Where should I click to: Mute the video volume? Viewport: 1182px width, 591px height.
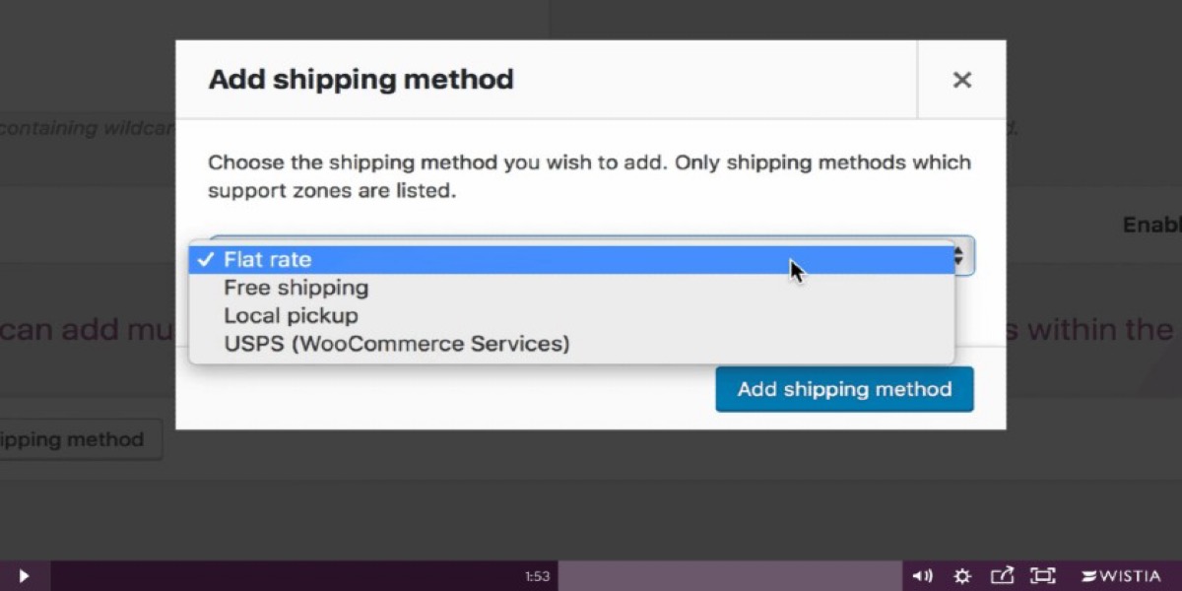click(x=922, y=576)
